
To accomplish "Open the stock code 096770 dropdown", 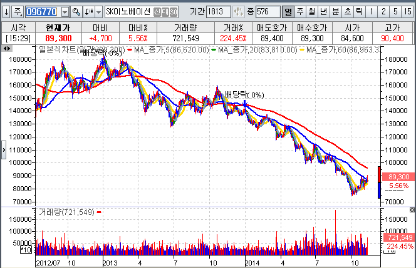I will 65,12.
